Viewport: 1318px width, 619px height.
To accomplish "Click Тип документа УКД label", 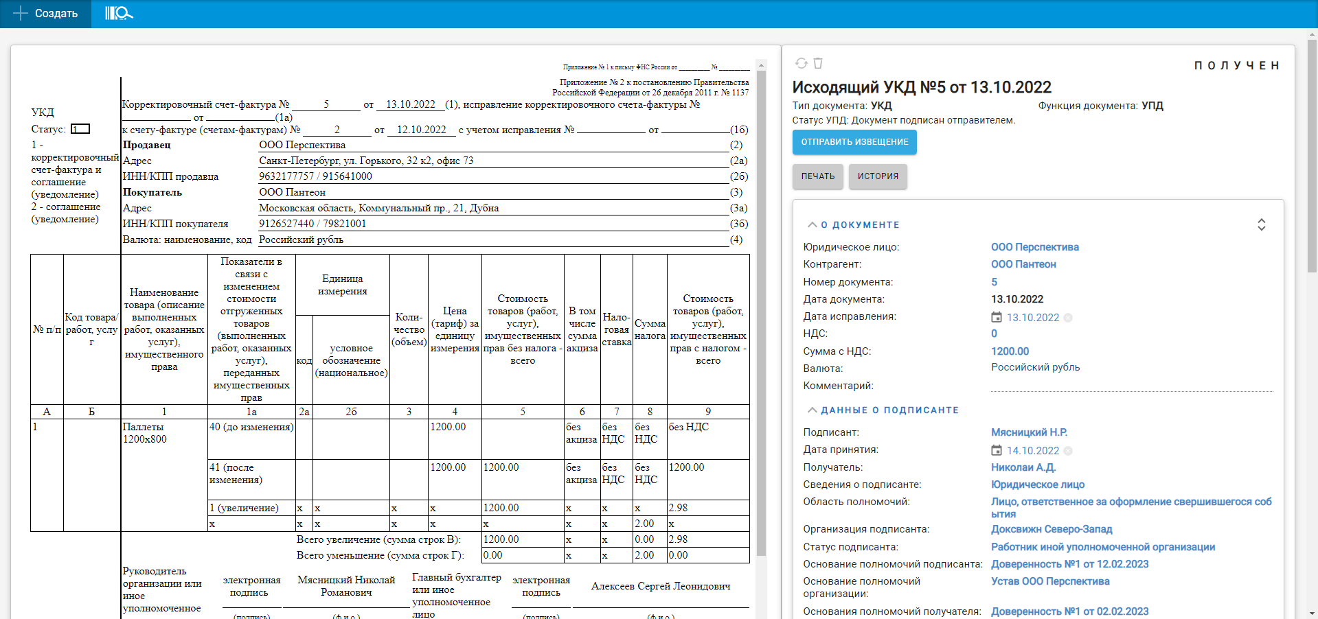I will tap(842, 106).
